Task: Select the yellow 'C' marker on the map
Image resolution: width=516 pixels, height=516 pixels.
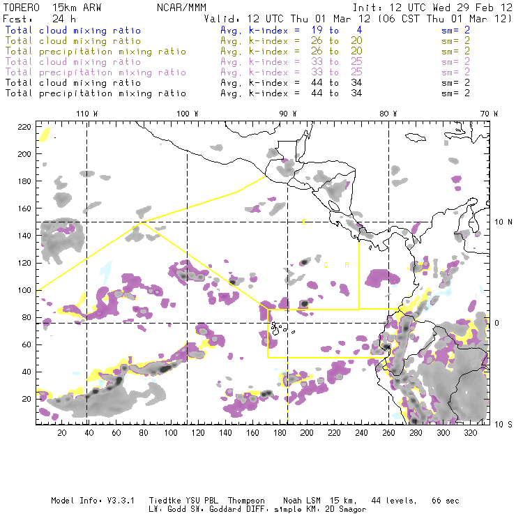Action: pos(326,265)
